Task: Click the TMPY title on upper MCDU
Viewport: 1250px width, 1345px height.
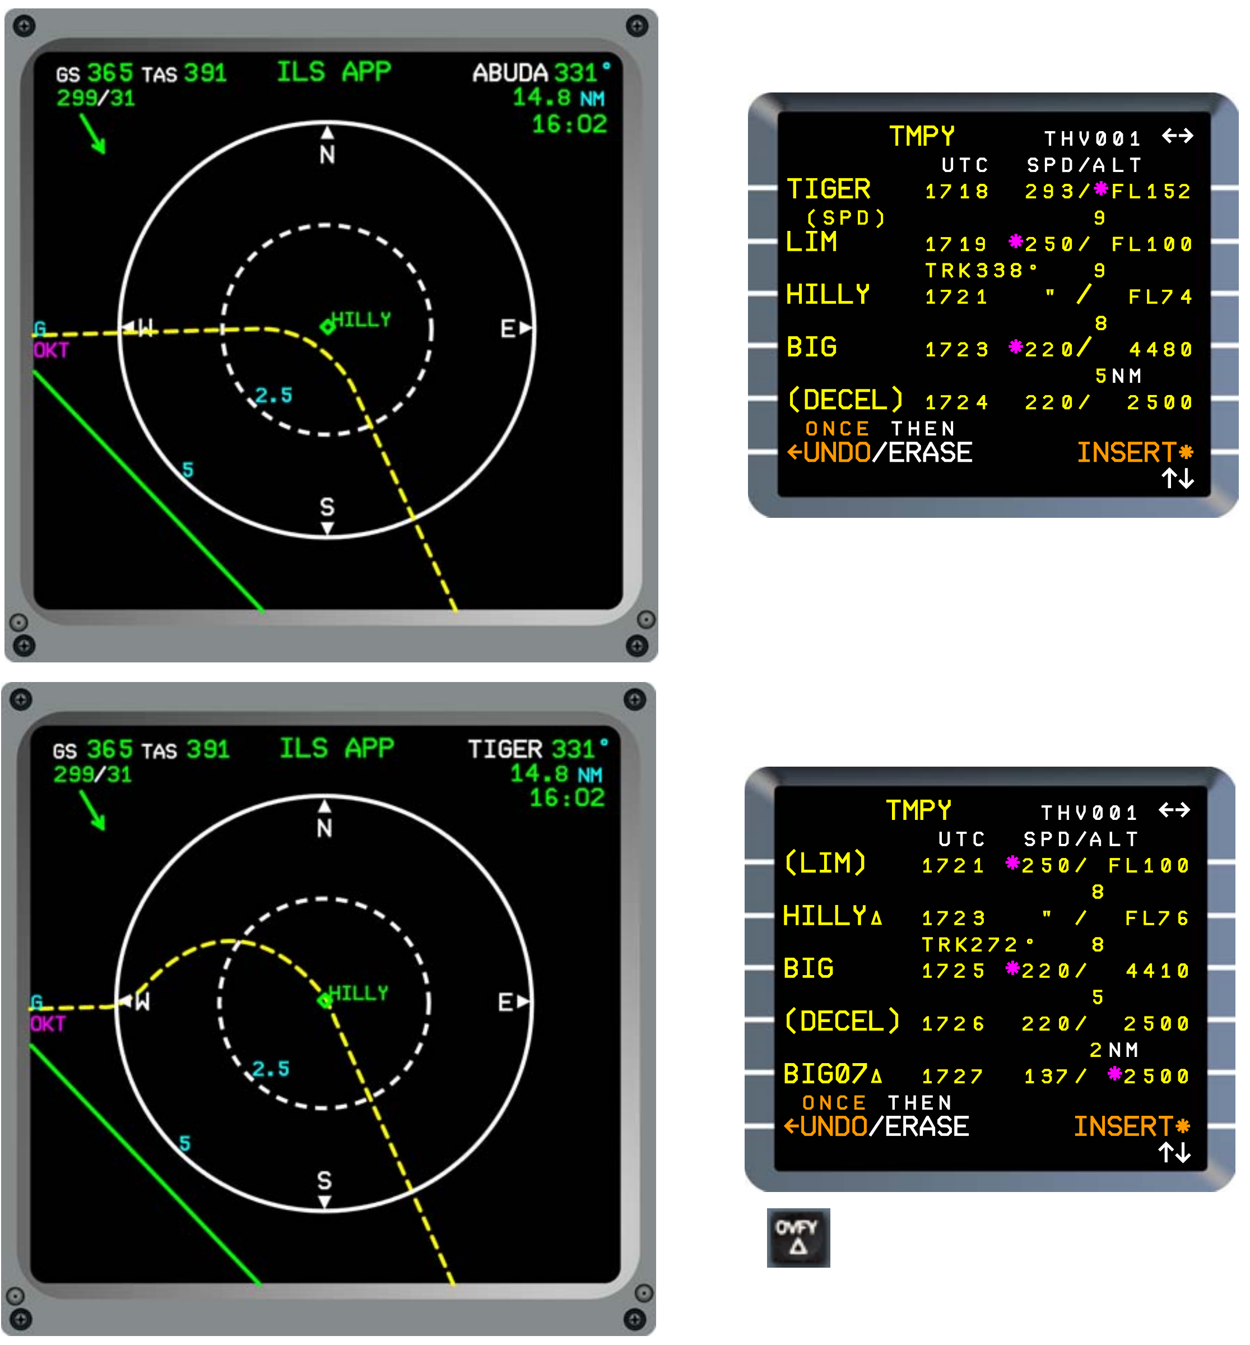Action: [922, 137]
